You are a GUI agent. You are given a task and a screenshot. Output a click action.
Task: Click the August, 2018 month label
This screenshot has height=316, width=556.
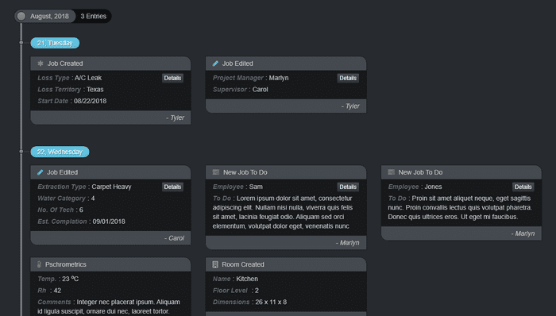[x=49, y=16]
